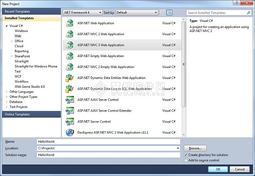Select the Workflow category

point(22,82)
